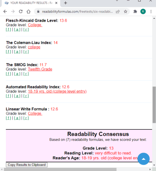Click the vertical scrollbar up arrow
Screen dimensions: 156x171
coord(154,18)
